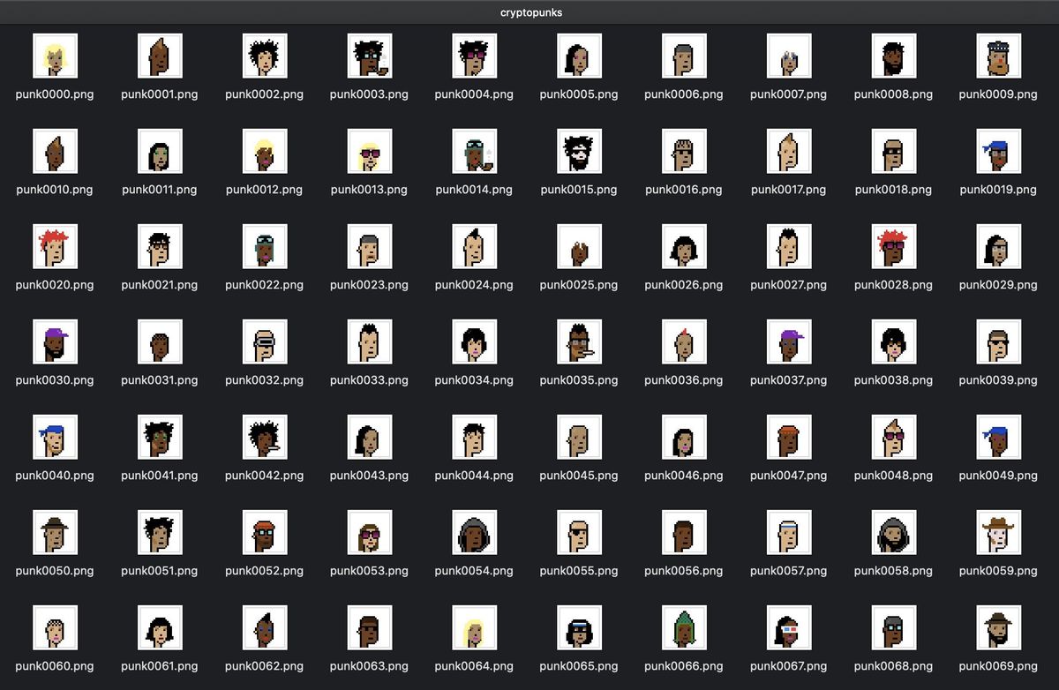
Task: Click the punk0025.png file icon
Action: click(x=580, y=246)
